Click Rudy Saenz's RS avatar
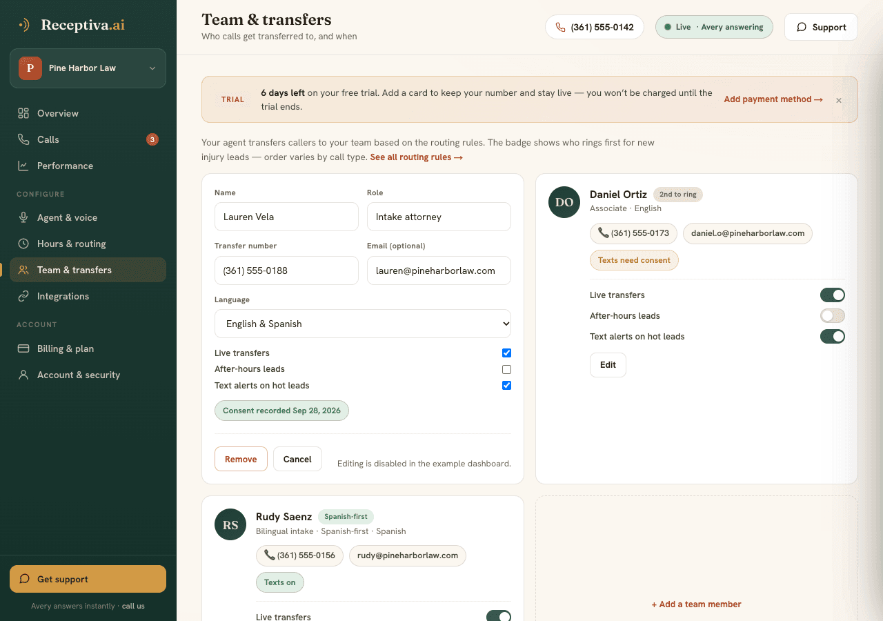883x621 pixels. (x=230, y=525)
